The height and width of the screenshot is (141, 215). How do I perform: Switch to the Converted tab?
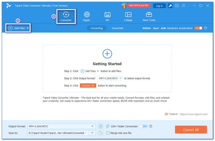117,28
